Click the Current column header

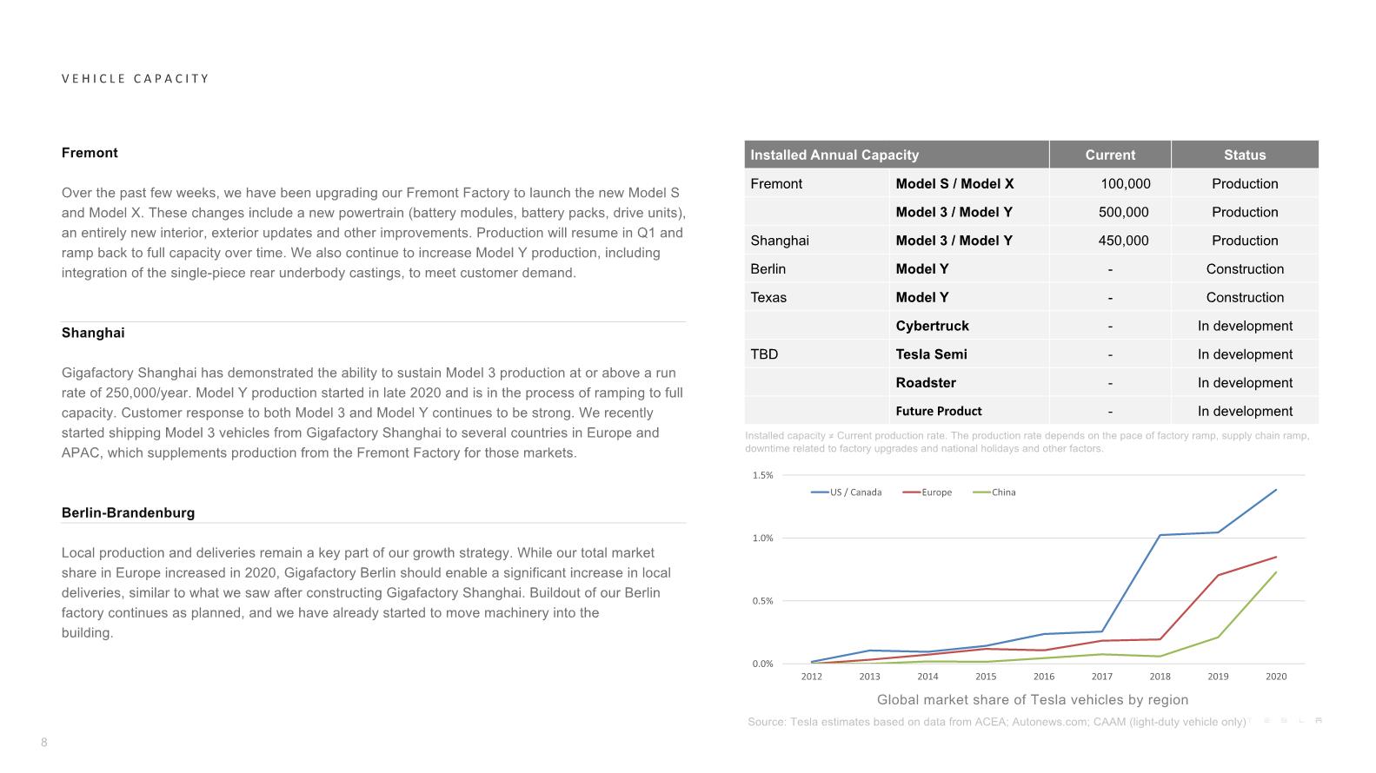pos(1110,155)
